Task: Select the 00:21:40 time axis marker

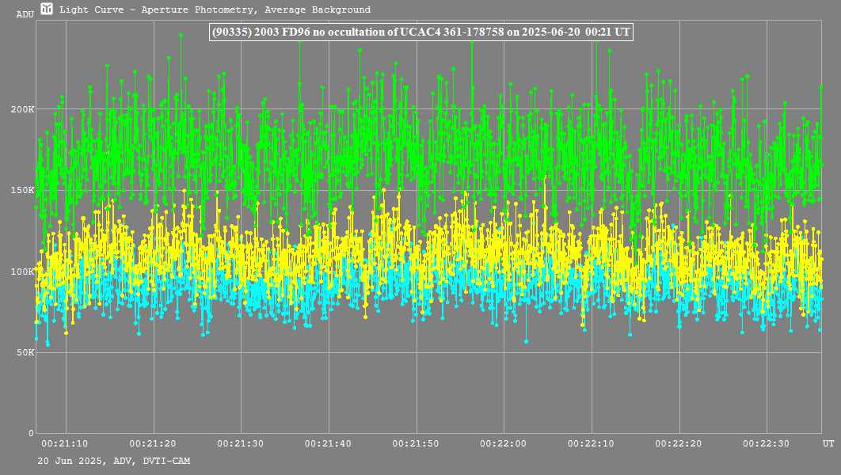Action: click(x=328, y=444)
